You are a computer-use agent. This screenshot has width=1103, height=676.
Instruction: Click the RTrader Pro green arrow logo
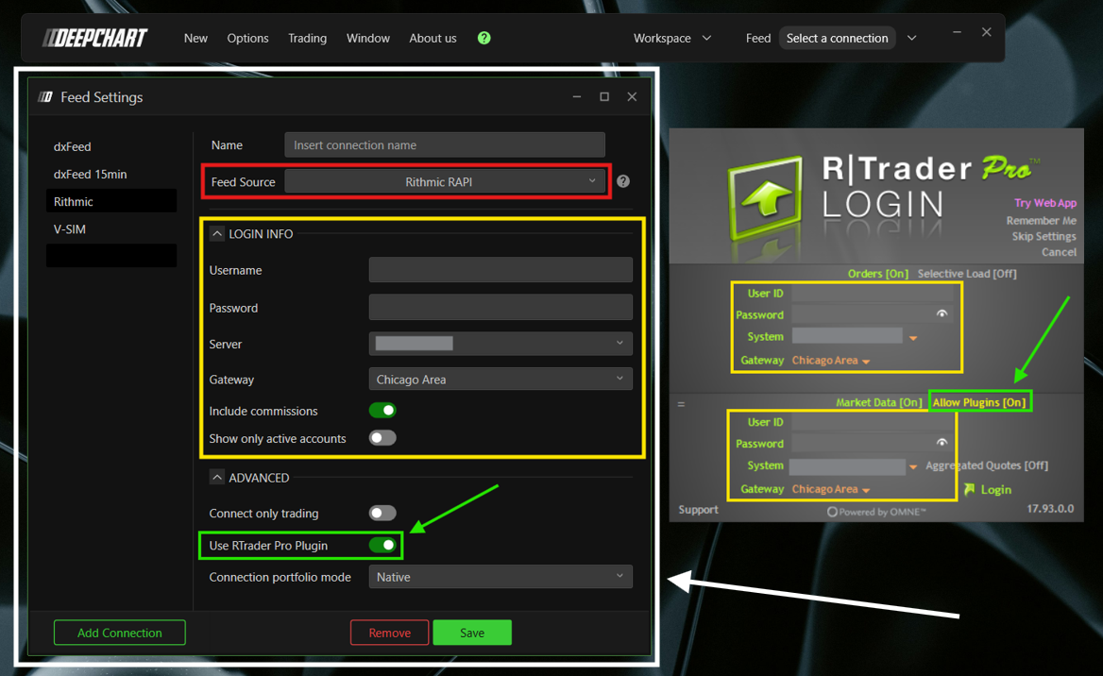(x=765, y=197)
